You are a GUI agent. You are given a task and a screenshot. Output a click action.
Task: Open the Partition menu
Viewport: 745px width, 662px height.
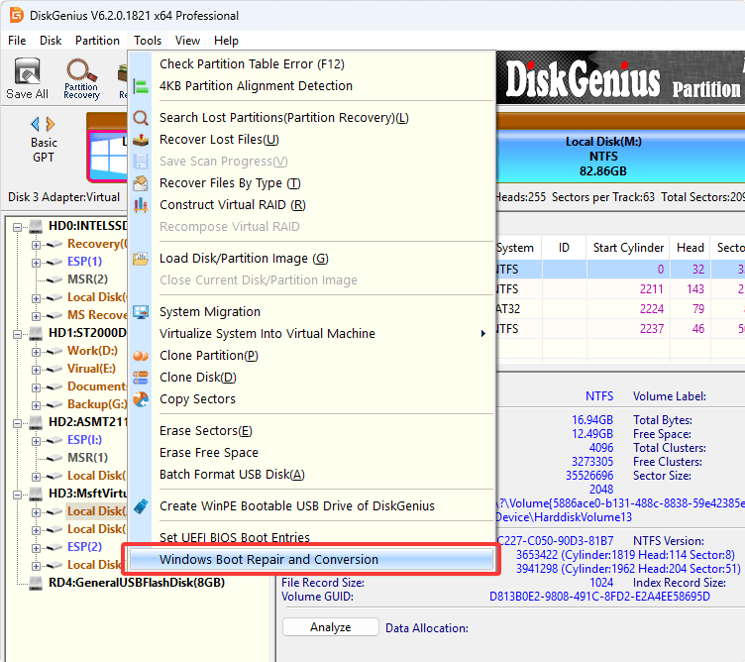pyautogui.click(x=97, y=41)
